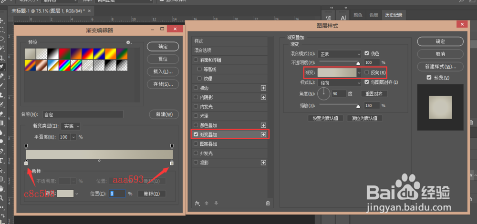
Task: Open the 样式 dropdown showing 径向
Action: click(339, 82)
